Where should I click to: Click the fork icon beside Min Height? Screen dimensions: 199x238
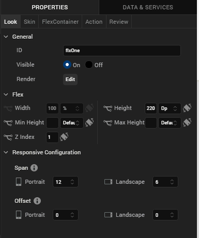[x=8, y=123]
